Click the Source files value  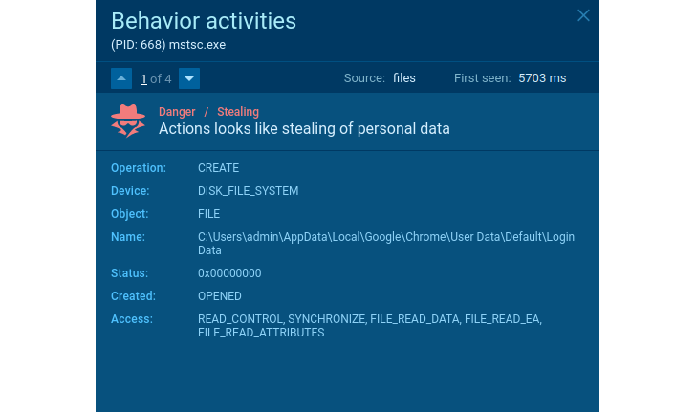pyautogui.click(x=404, y=78)
